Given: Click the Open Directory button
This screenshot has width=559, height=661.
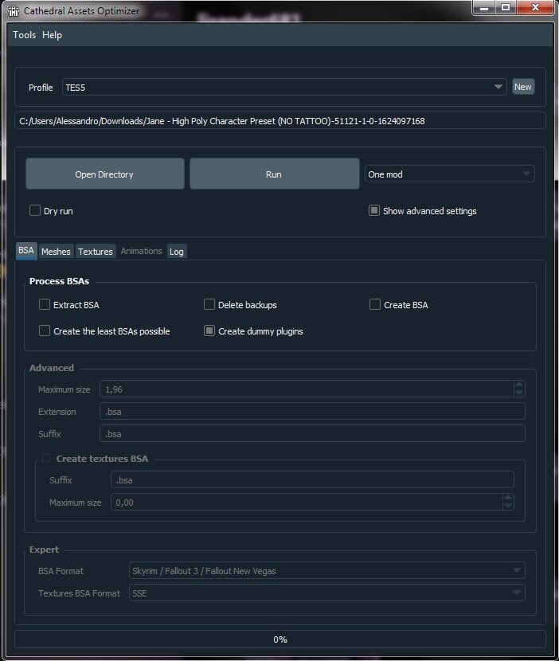Looking at the screenshot, I should (x=105, y=174).
